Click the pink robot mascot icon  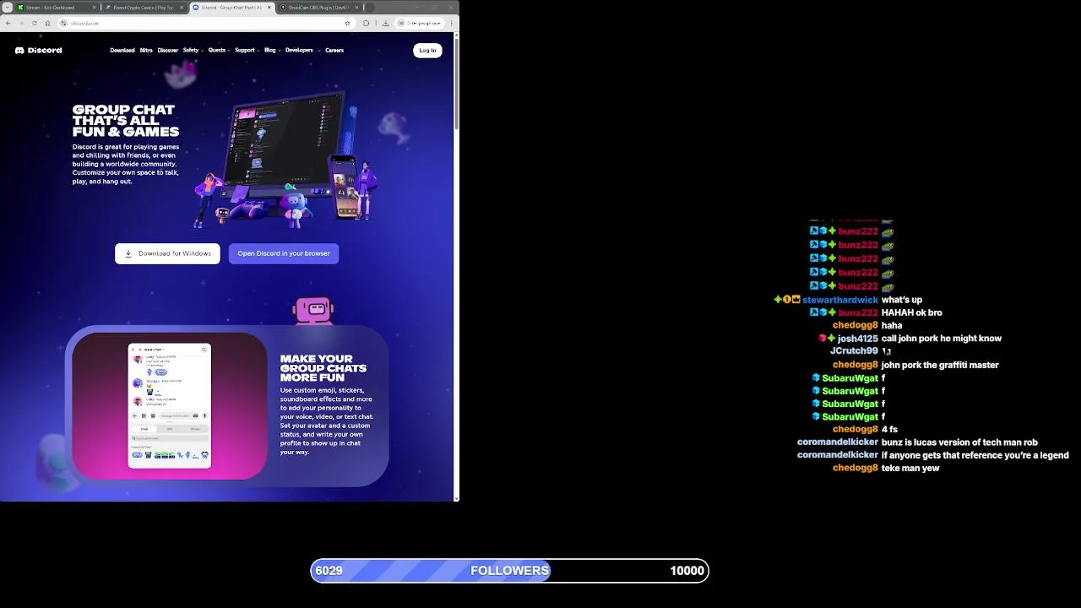pyautogui.click(x=314, y=310)
